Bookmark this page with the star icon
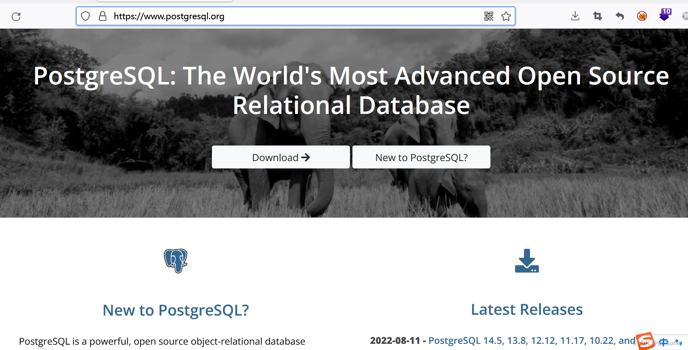 (506, 16)
